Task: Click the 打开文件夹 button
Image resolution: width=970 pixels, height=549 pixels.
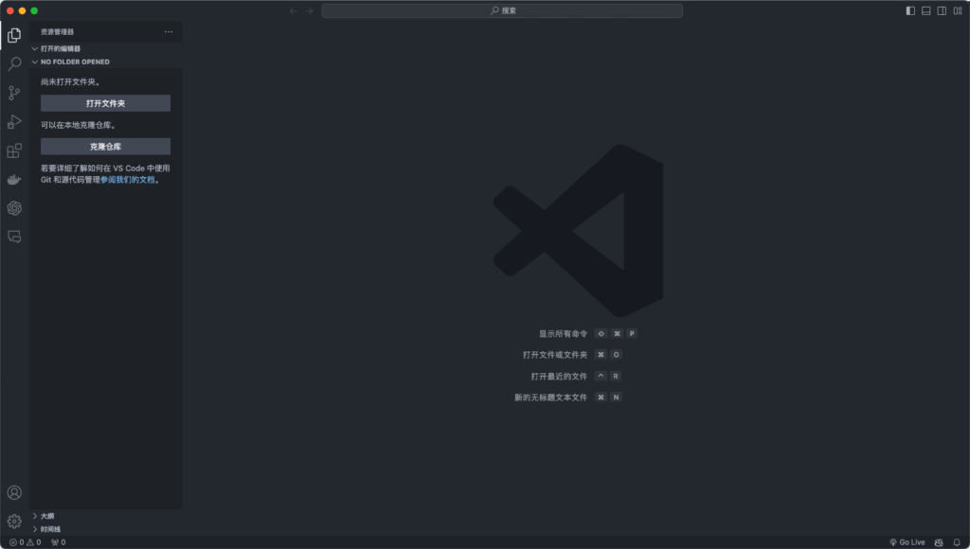Action: pos(104,102)
